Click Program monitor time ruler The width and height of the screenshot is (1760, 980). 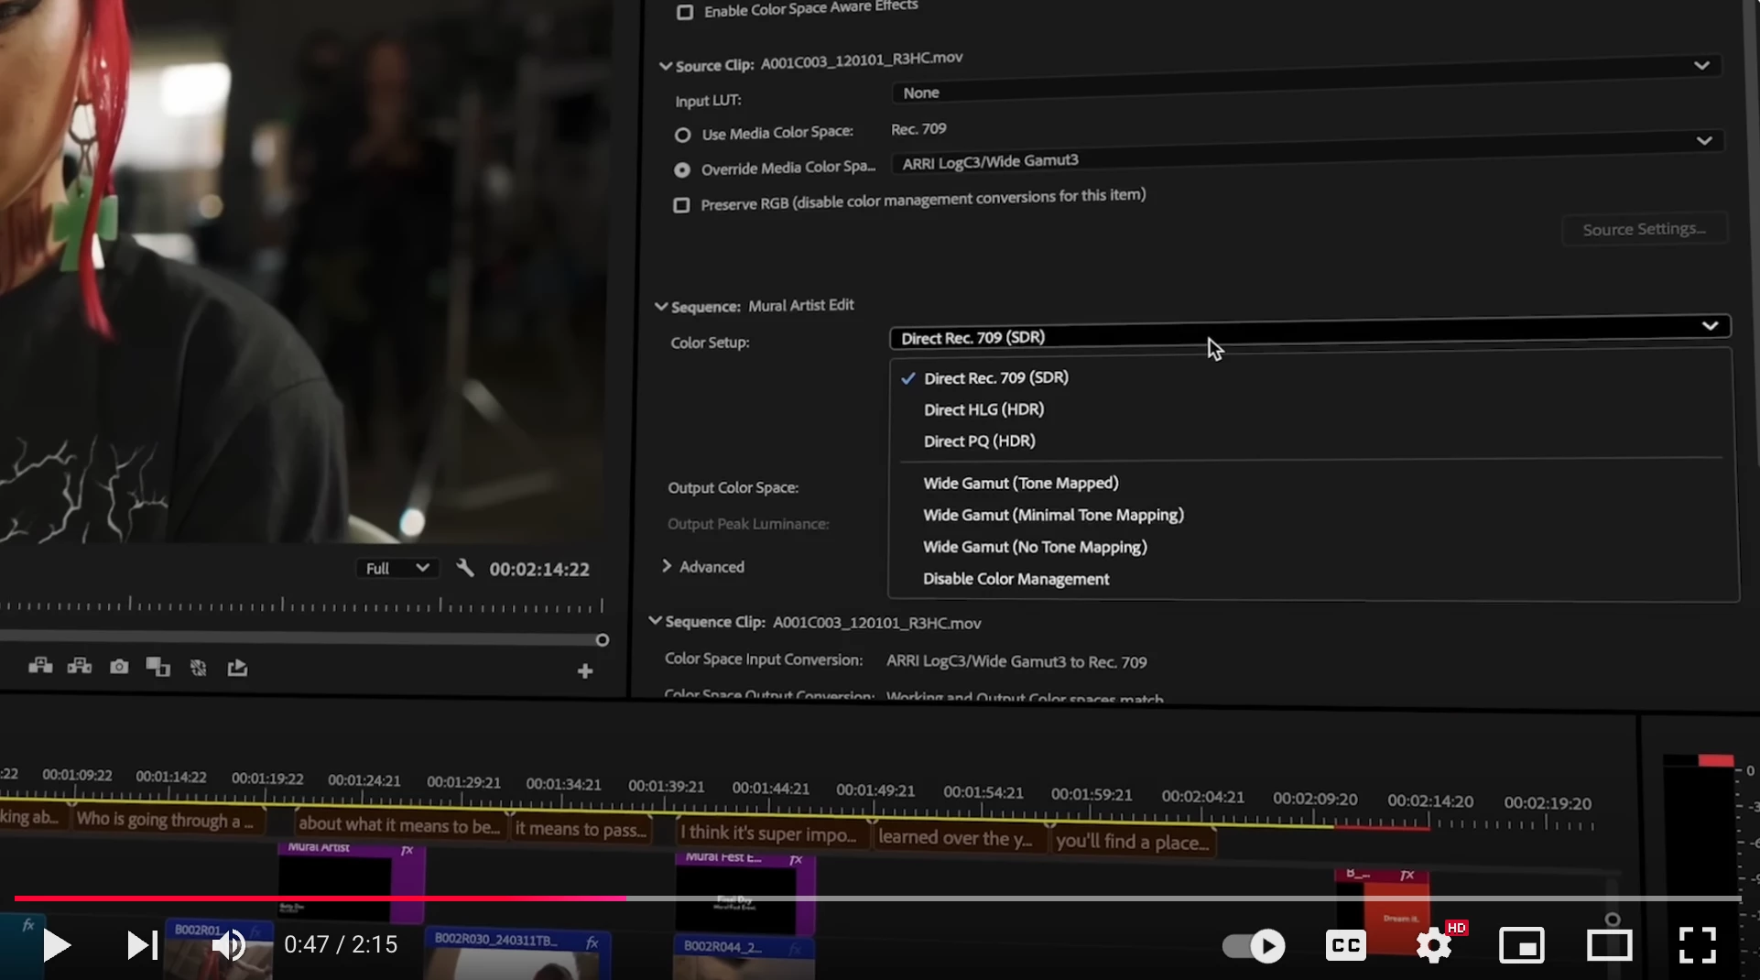pyautogui.click(x=301, y=604)
